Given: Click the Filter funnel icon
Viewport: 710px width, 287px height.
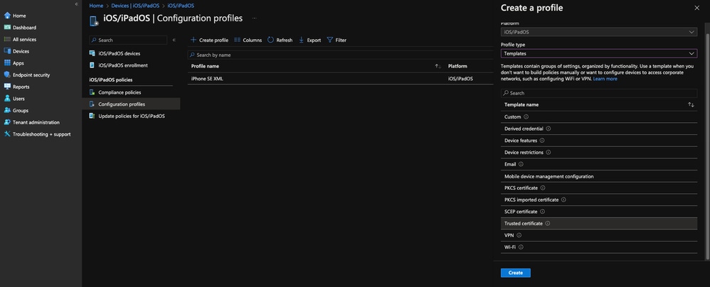Looking at the screenshot, I should (329, 40).
